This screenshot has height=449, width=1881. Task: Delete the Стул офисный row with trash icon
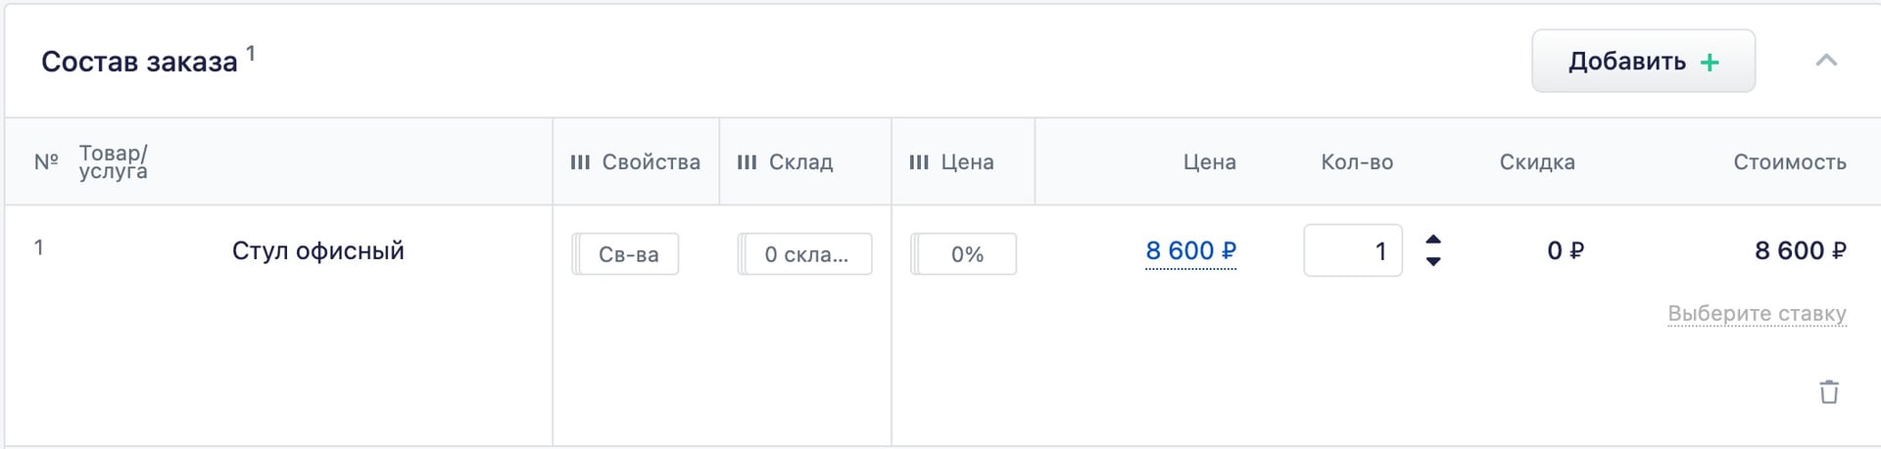pos(1828,392)
